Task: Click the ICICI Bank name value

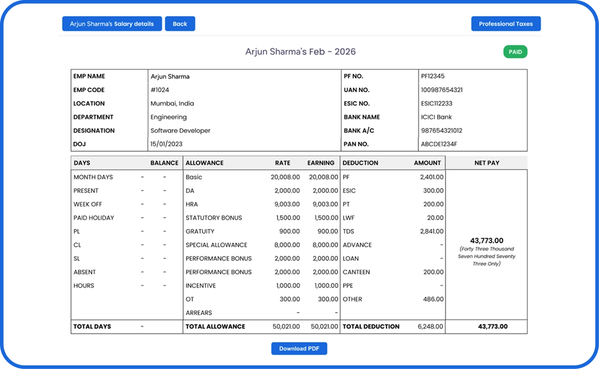Action: tap(436, 117)
